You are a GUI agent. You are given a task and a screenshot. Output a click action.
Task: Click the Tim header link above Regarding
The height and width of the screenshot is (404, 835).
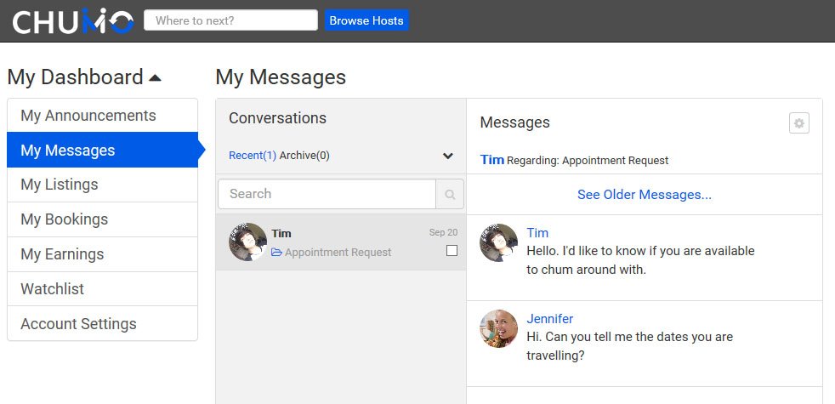(x=492, y=159)
